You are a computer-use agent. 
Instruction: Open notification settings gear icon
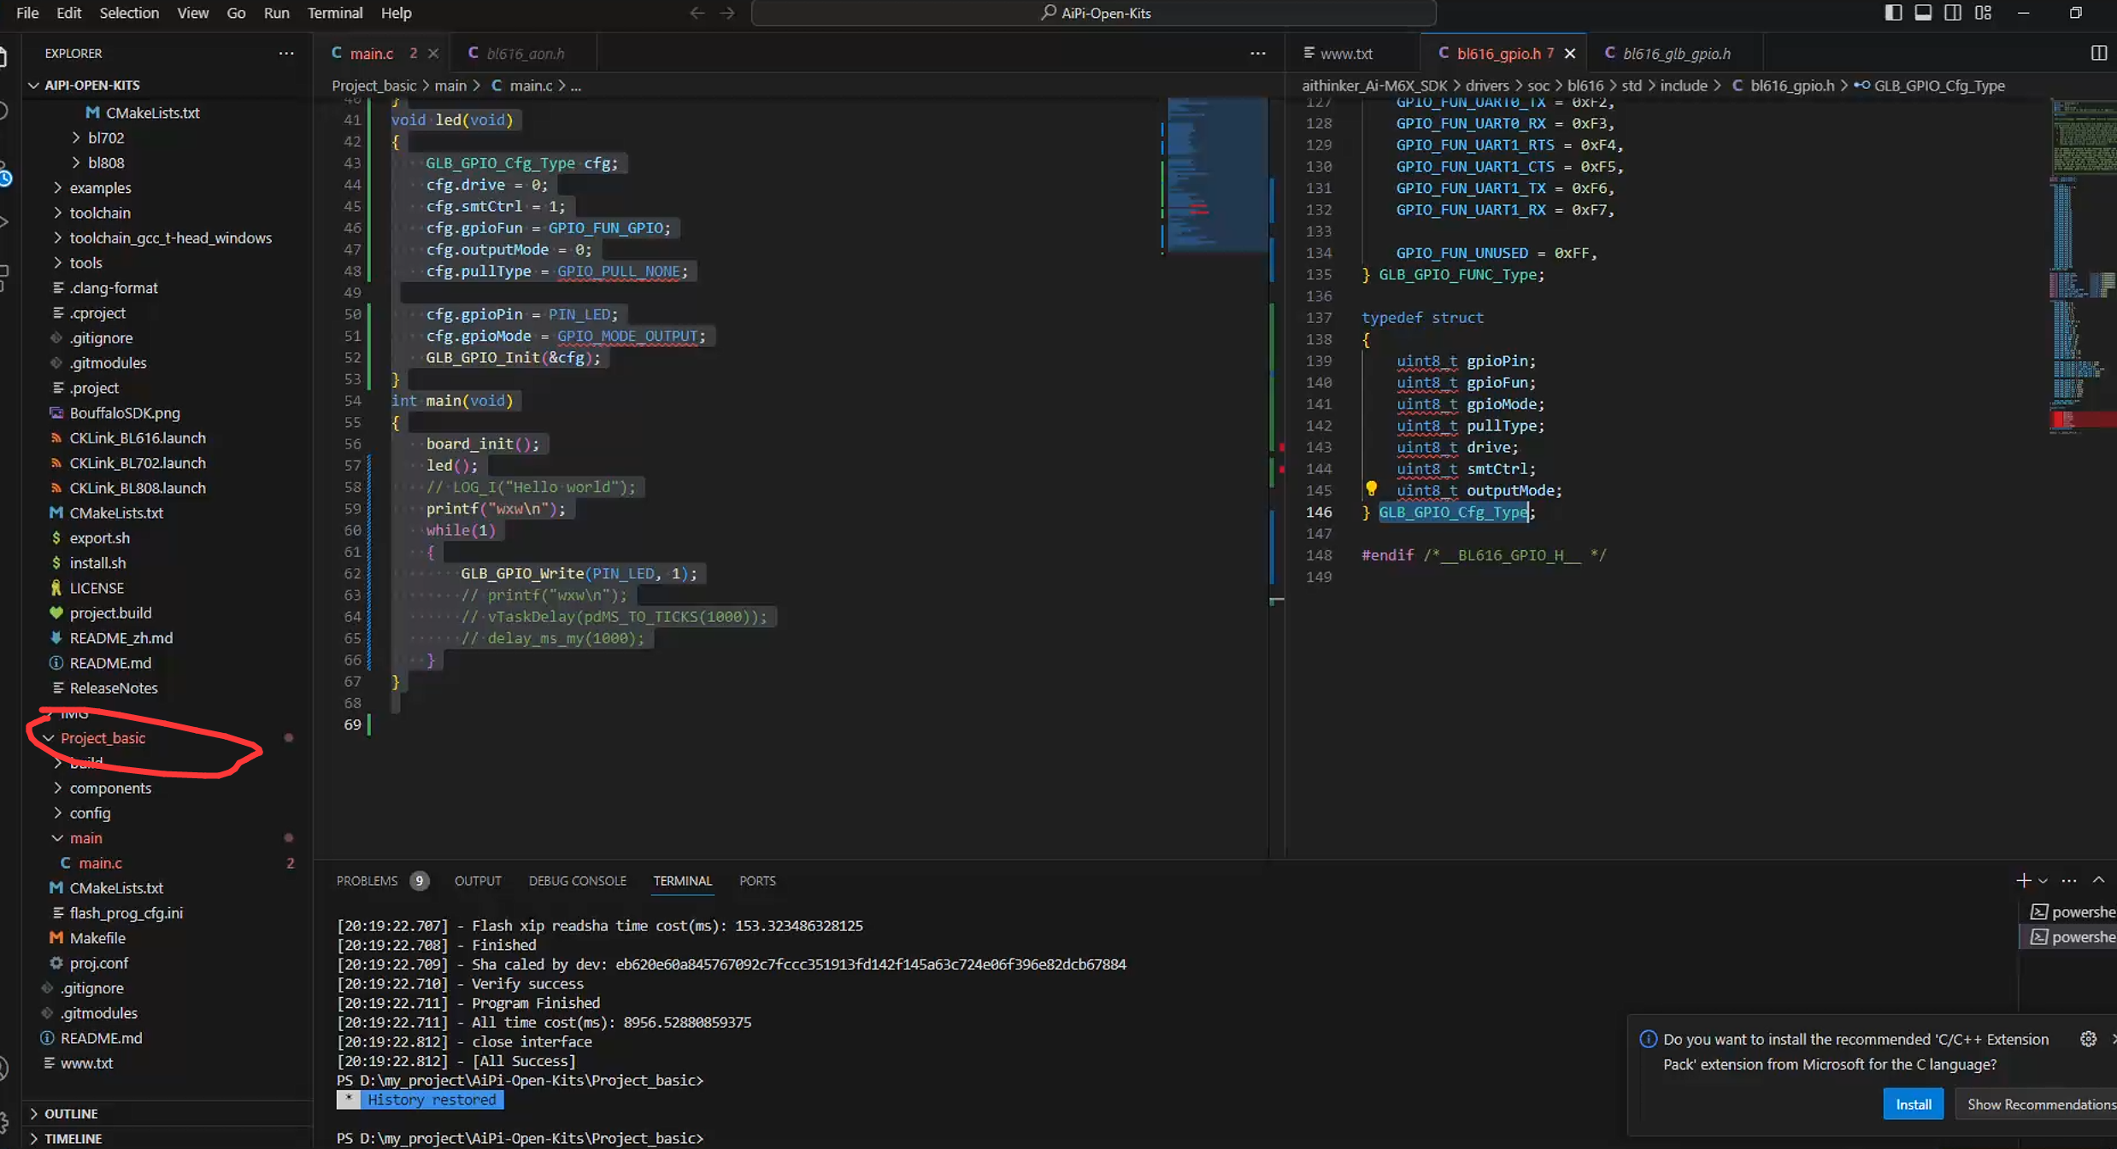(2088, 1039)
